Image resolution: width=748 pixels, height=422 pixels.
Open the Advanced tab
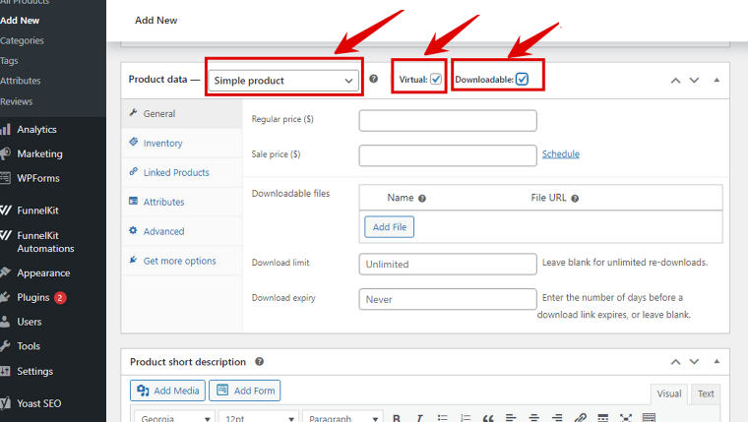coord(182,231)
